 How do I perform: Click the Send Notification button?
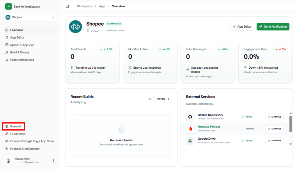pos(273,26)
